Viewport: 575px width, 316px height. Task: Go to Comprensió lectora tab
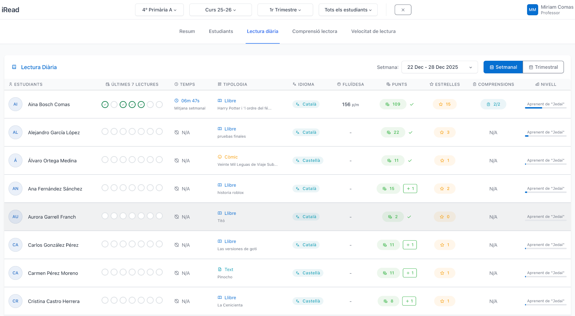click(315, 31)
